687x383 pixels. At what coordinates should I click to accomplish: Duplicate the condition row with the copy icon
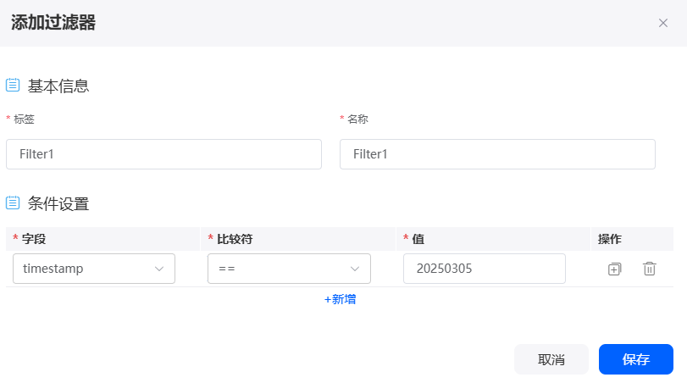pos(614,269)
